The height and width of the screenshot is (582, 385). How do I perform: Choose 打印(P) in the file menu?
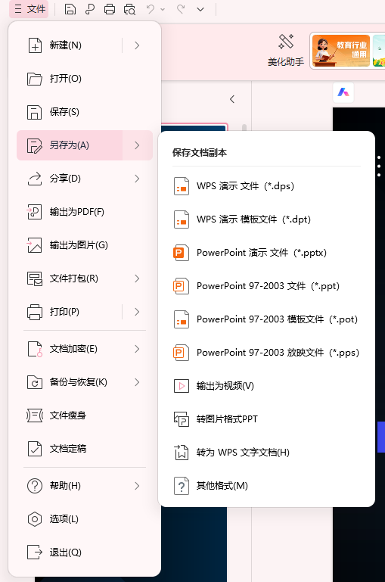click(x=70, y=312)
